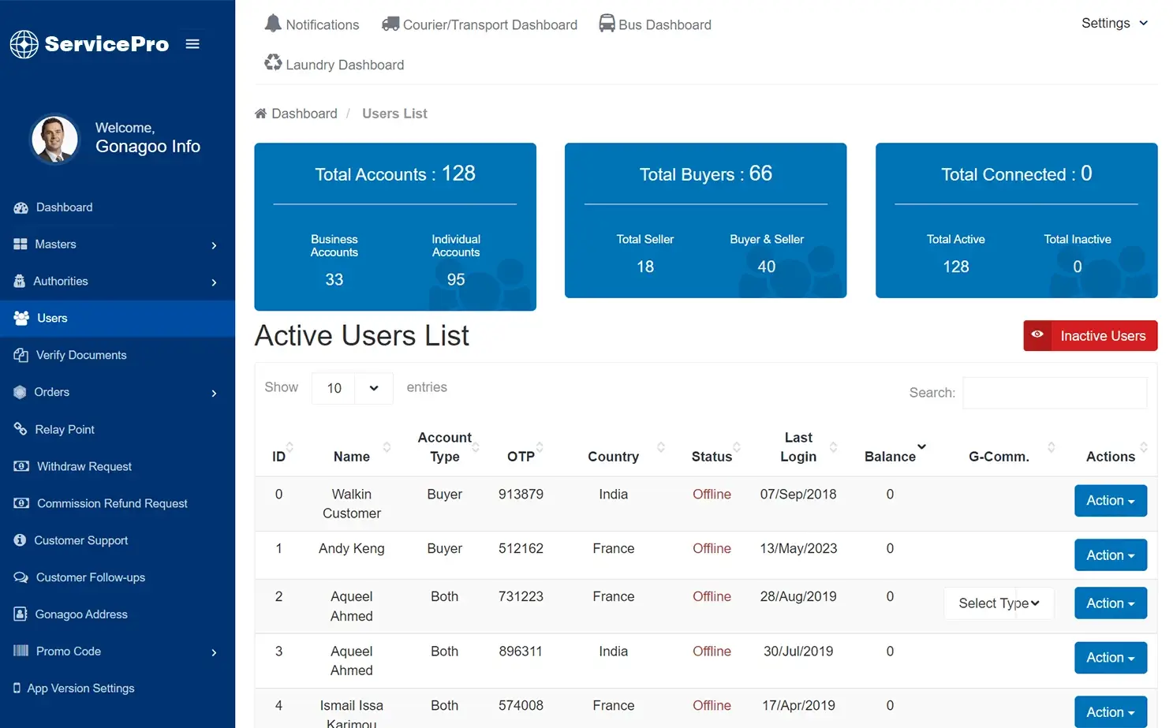Open the Laundry Dashboard recycle icon
The image size is (1173, 728).
pyautogui.click(x=273, y=62)
